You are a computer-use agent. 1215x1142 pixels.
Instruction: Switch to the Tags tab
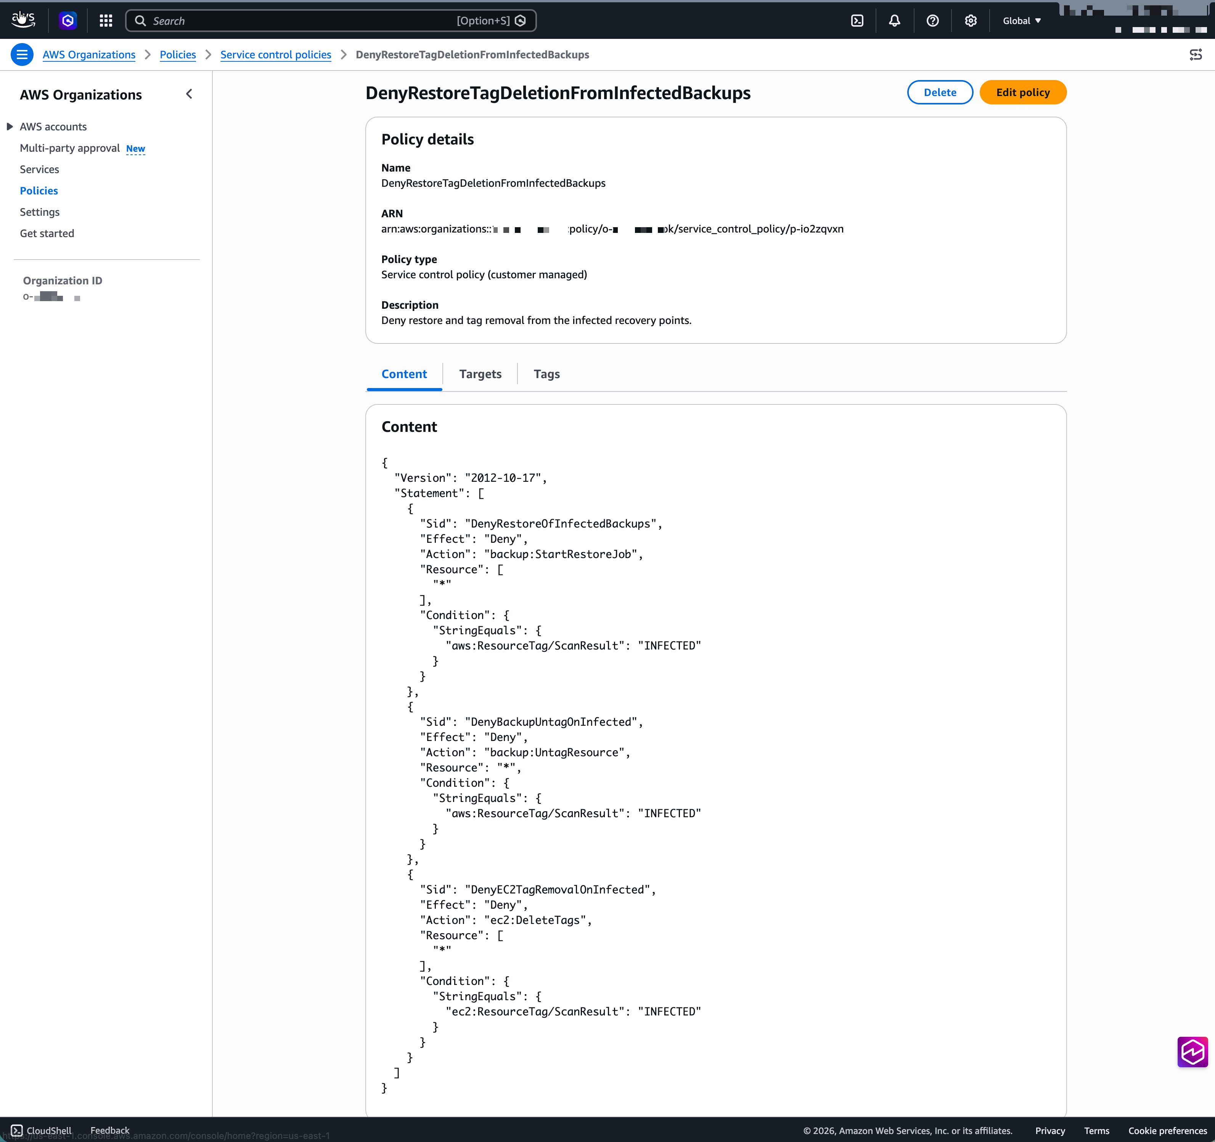coord(546,374)
